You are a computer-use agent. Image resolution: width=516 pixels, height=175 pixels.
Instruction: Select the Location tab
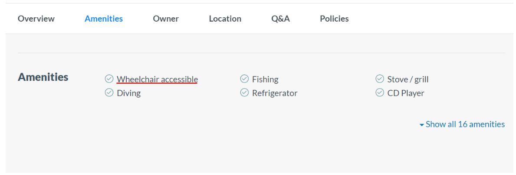tap(225, 19)
